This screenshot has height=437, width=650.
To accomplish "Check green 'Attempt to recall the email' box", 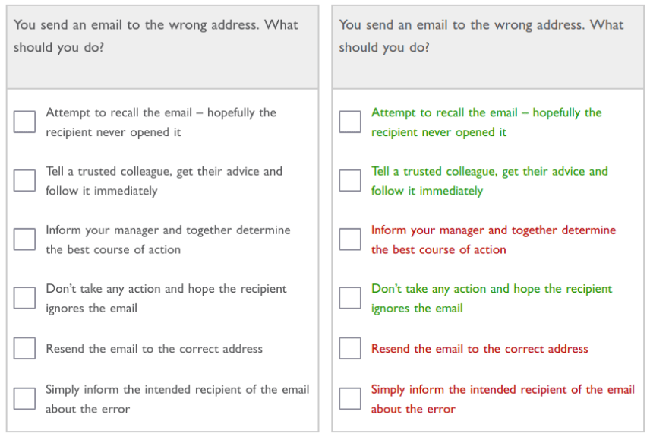I will [x=350, y=122].
